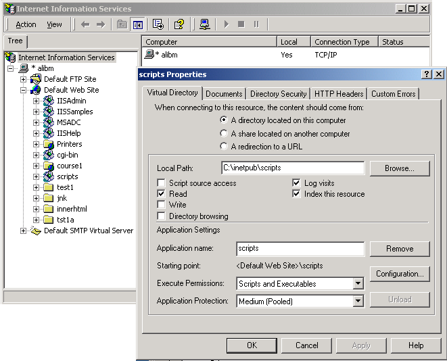This screenshot has width=447, height=361.
Task: Enable Script source access checkbox
Action: point(162,183)
